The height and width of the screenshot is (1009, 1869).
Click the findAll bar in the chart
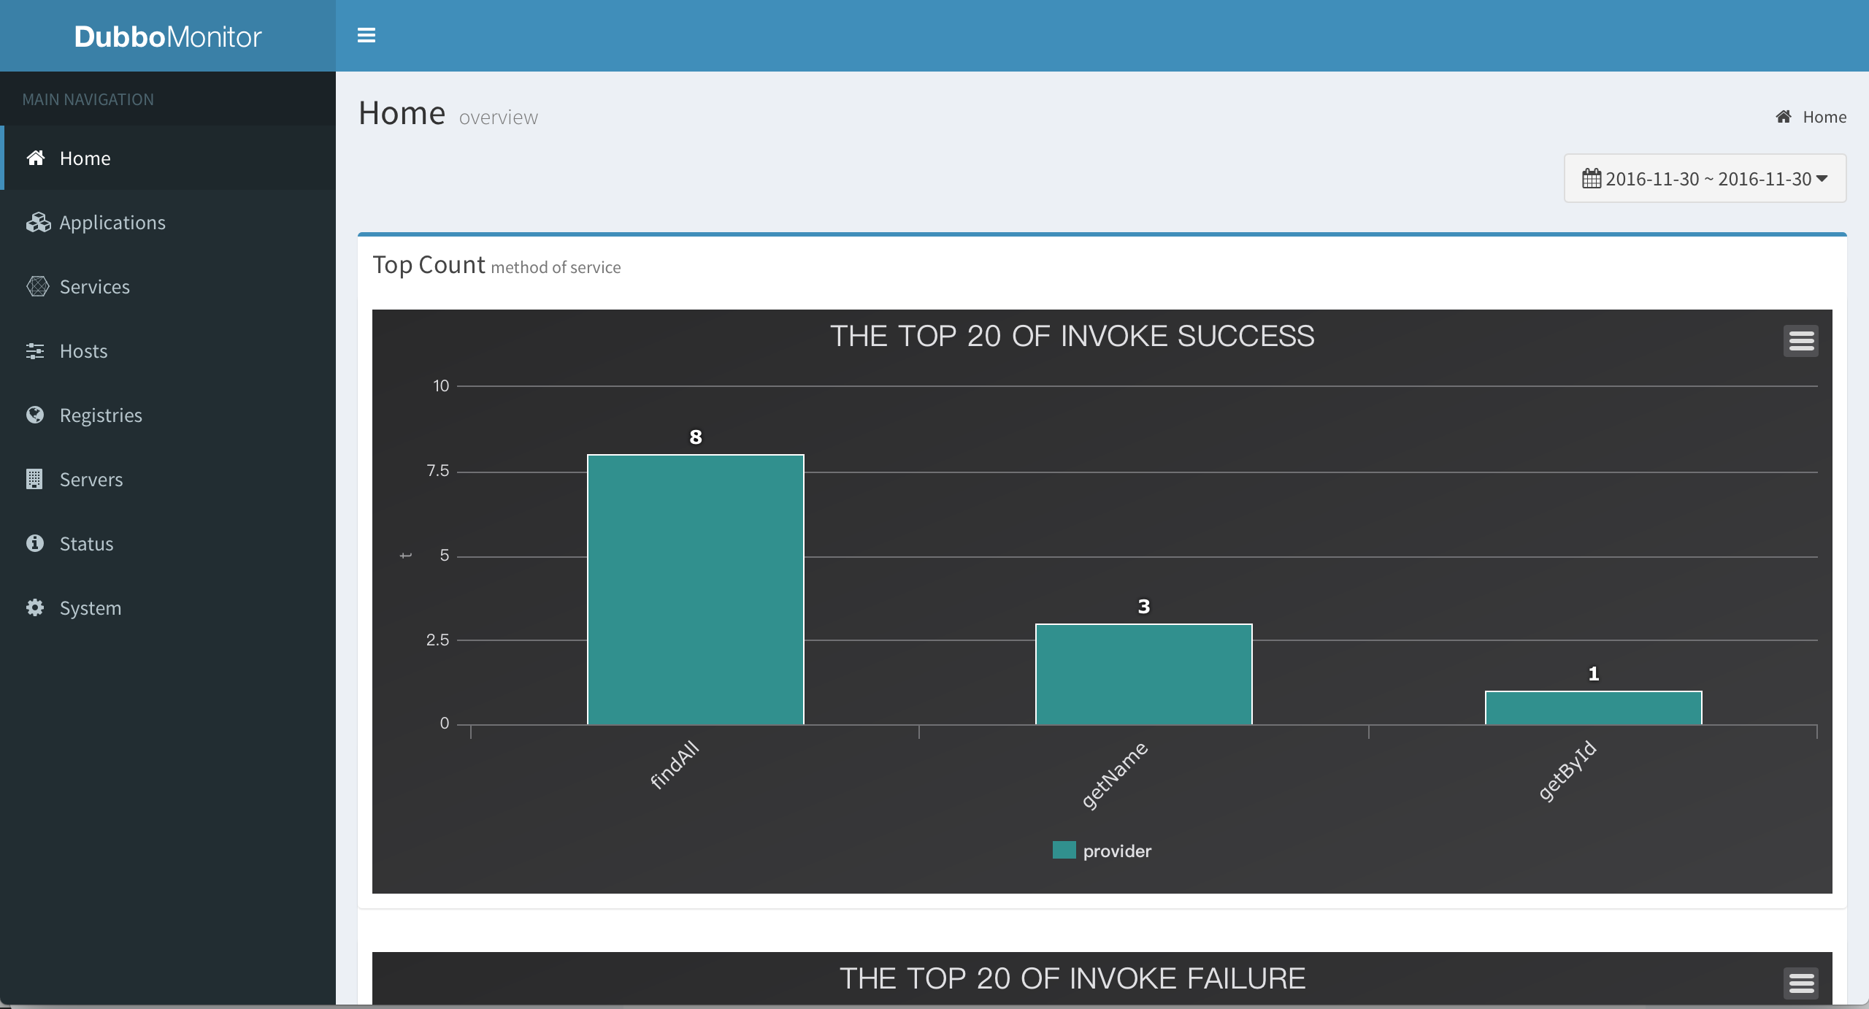[696, 589]
